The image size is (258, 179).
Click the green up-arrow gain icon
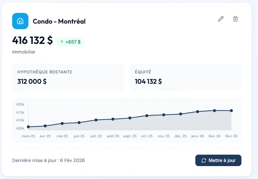coord(62,42)
